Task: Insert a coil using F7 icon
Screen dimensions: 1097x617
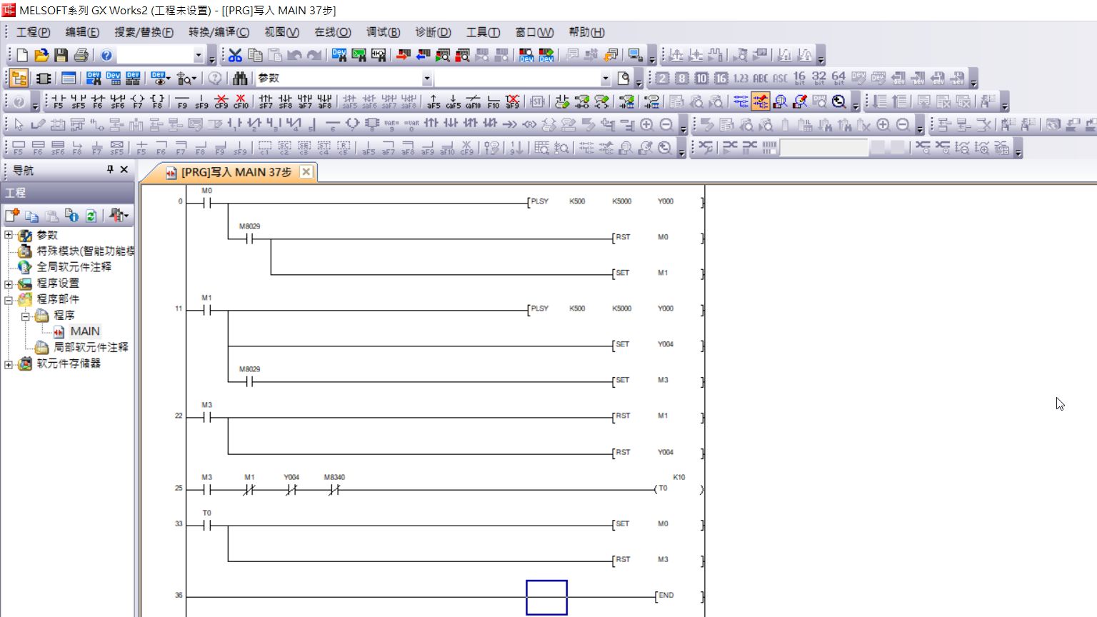Action: click(138, 101)
